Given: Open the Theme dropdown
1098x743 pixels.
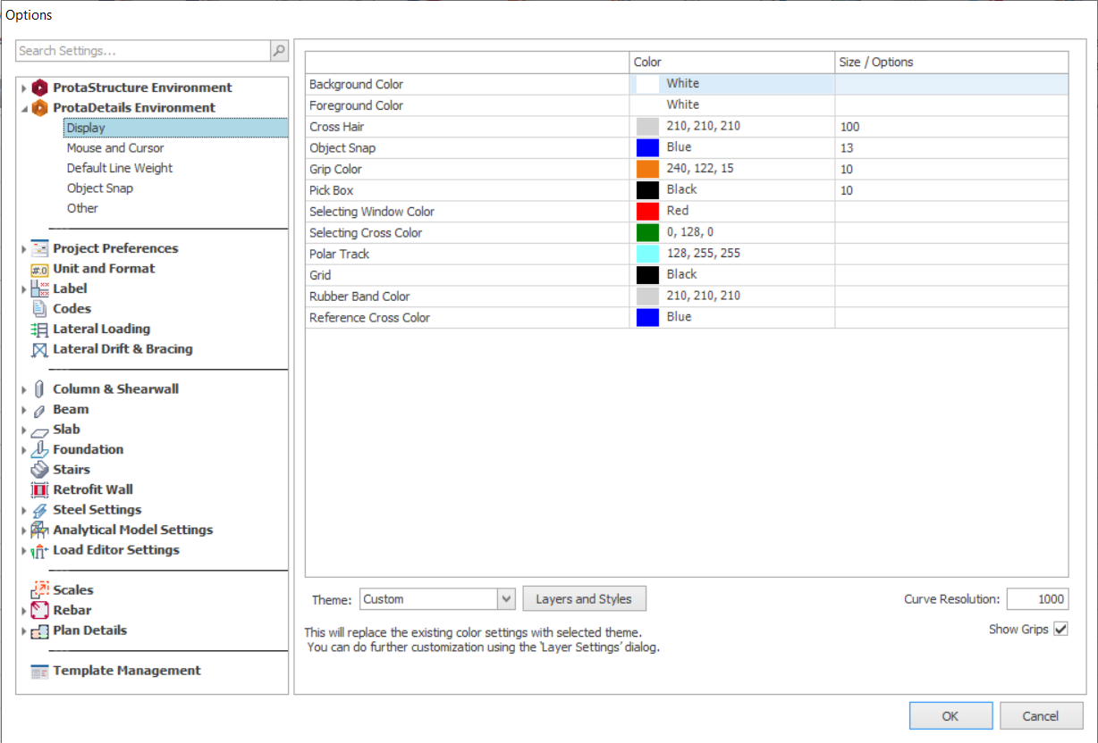Looking at the screenshot, I should 507,599.
